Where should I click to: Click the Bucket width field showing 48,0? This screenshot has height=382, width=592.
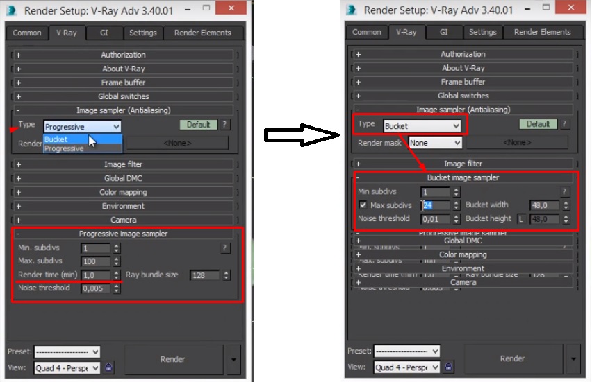545,205
